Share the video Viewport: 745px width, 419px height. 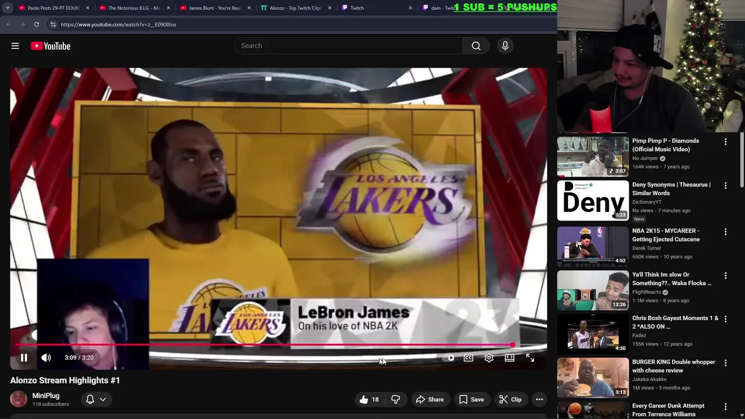pyautogui.click(x=430, y=399)
